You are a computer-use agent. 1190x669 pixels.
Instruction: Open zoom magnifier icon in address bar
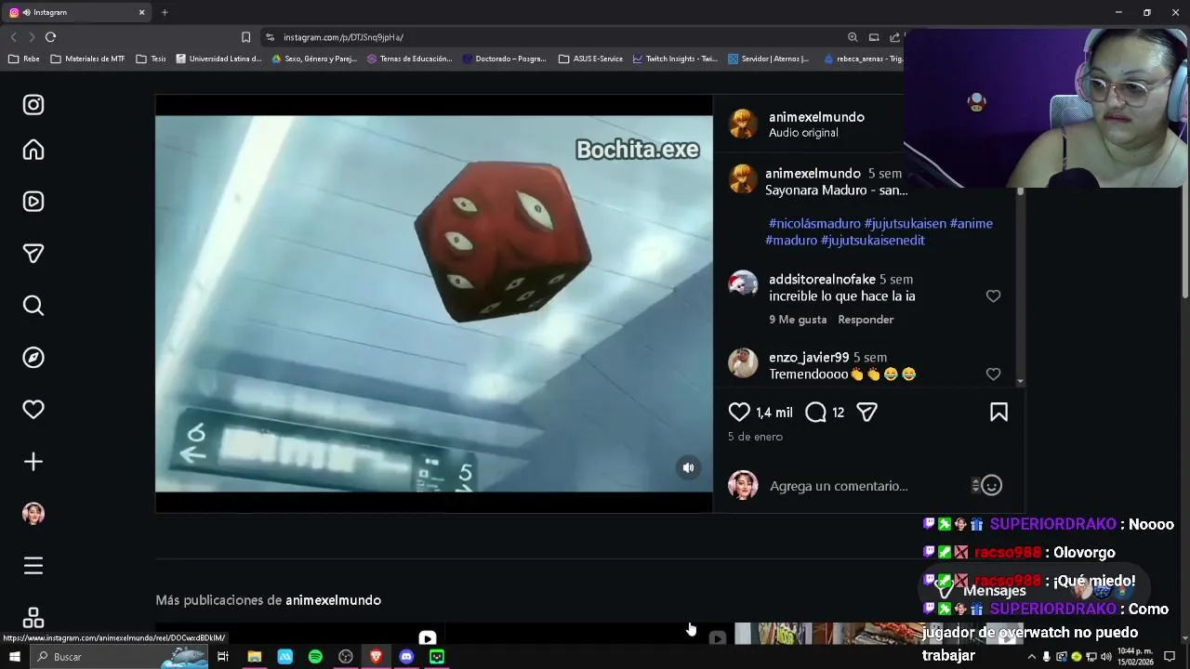click(x=853, y=37)
